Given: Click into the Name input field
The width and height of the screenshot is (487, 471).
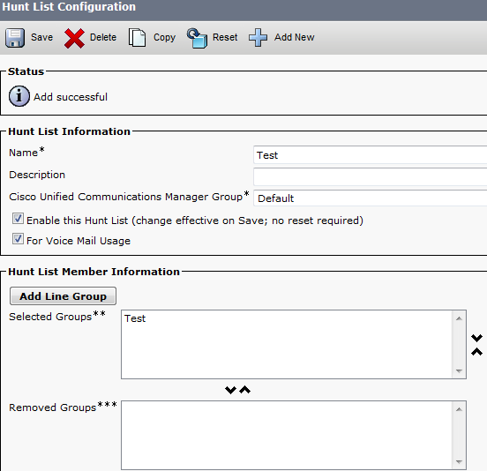Looking at the screenshot, I should pyautogui.click(x=371, y=154).
